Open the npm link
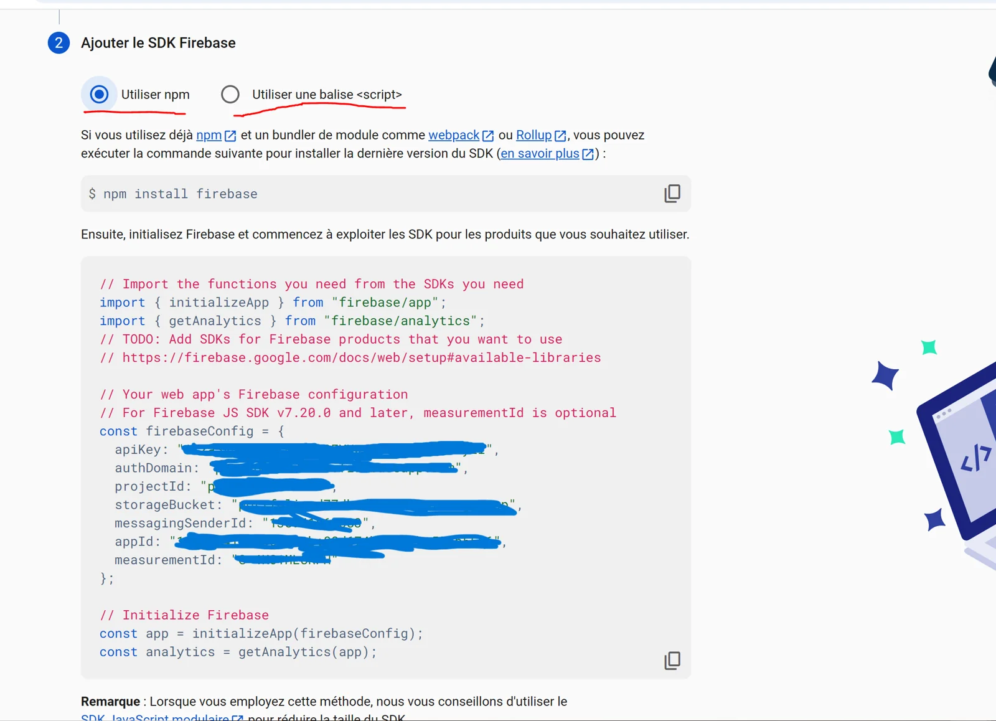 pyautogui.click(x=209, y=135)
